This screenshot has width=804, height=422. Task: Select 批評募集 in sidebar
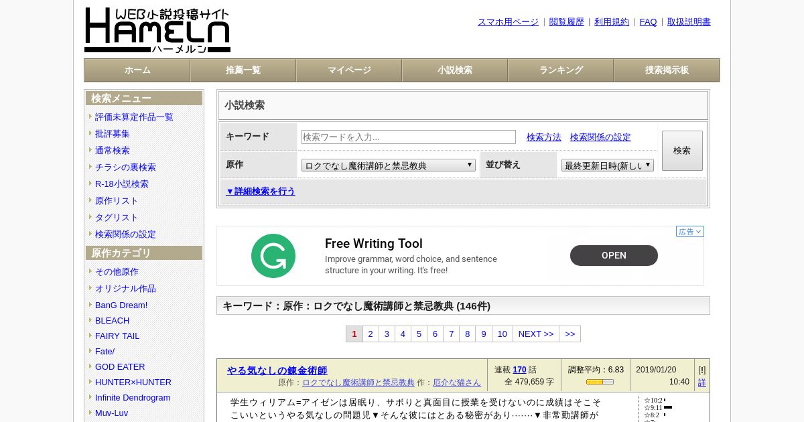click(x=113, y=133)
